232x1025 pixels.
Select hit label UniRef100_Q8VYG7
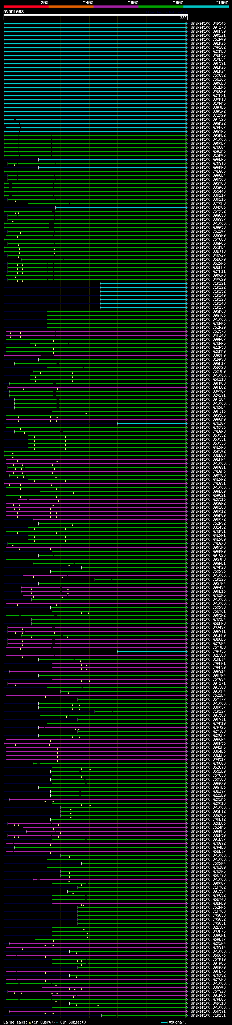208,391
